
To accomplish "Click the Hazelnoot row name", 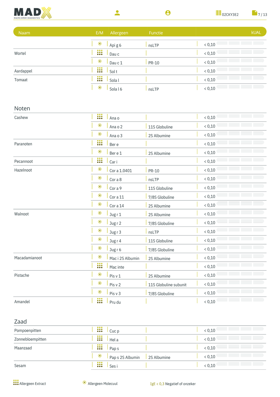I will coord(23,170).
